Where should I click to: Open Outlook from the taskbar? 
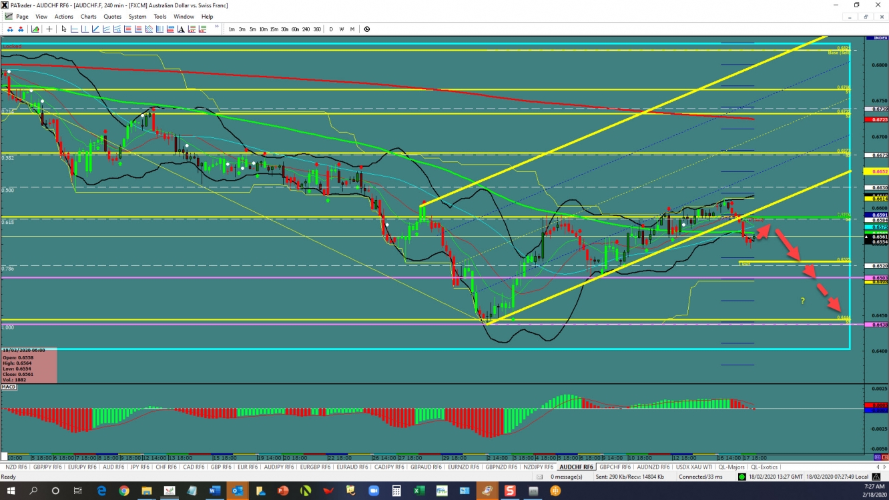point(237,491)
